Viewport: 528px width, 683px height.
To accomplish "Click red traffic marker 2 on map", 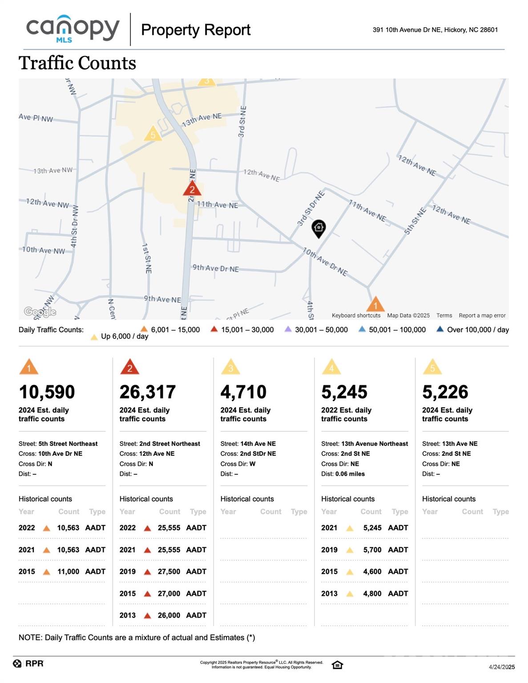I will (x=192, y=189).
